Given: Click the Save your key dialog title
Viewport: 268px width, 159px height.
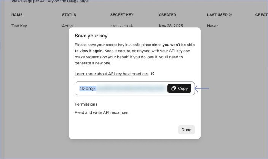Looking at the screenshot, I should point(91,36).
